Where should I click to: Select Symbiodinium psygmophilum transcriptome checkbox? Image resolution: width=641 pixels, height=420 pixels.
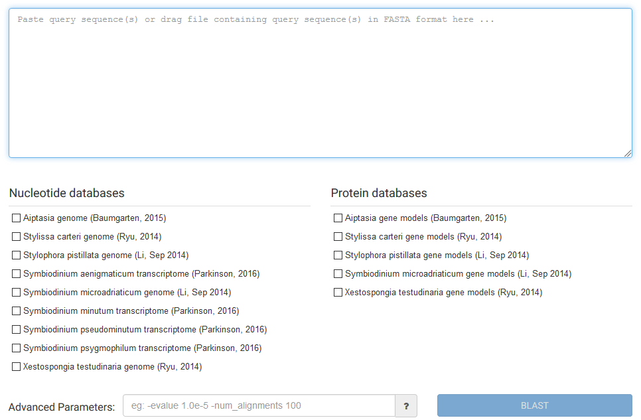[17, 348]
